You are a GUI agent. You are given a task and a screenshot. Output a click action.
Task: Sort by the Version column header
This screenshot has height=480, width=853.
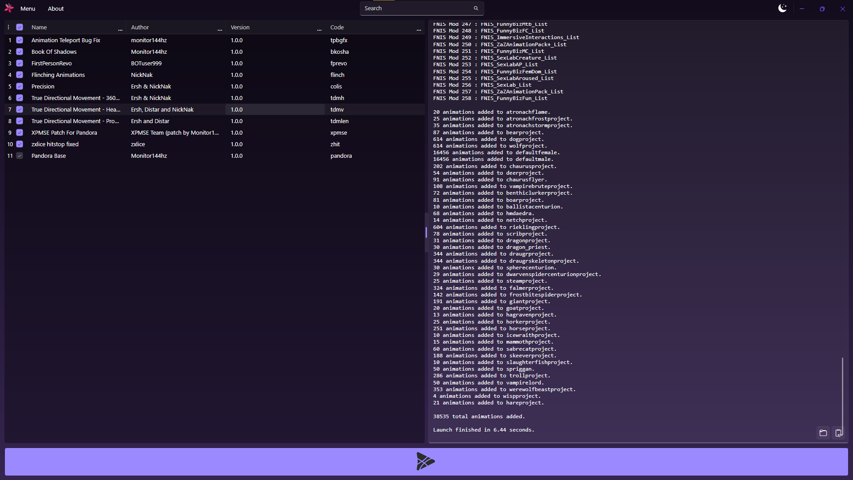pyautogui.click(x=240, y=27)
